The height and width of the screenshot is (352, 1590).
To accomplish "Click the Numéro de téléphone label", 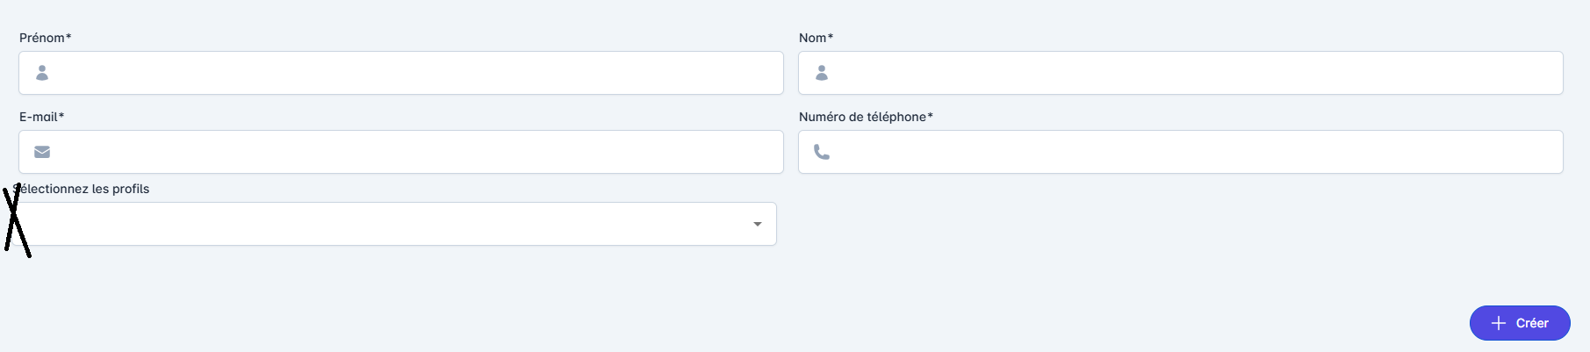I will 862,117.
